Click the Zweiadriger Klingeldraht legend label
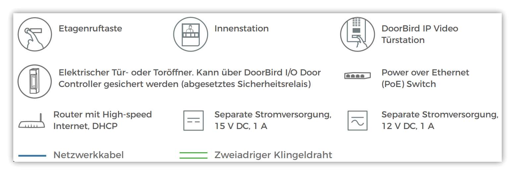Image resolution: width=515 pixels, height=175 pixels. tap(273, 155)
